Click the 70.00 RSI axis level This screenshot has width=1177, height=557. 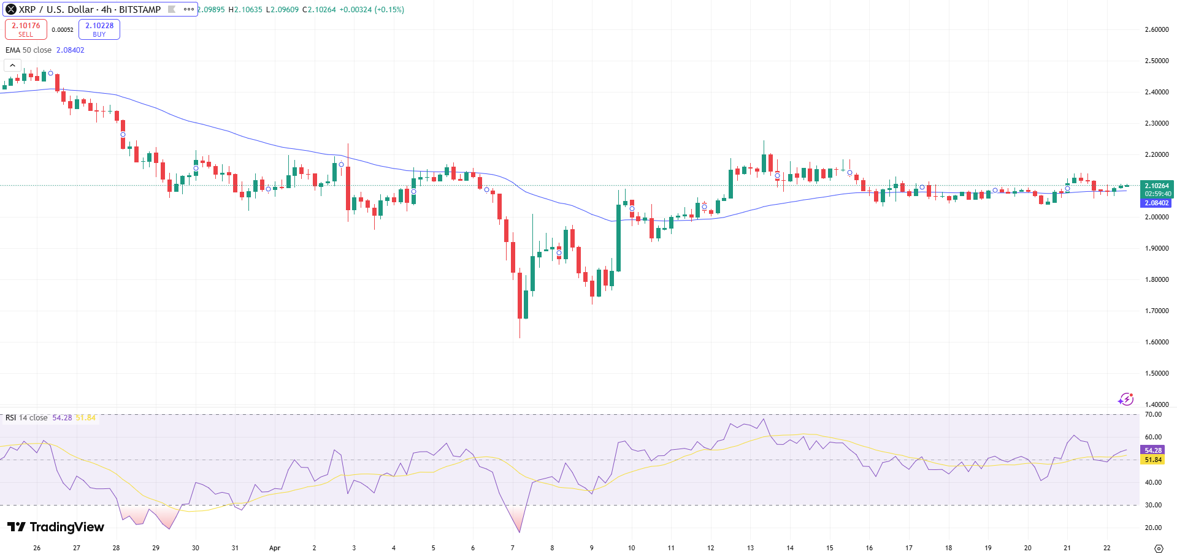[1154, 415]
